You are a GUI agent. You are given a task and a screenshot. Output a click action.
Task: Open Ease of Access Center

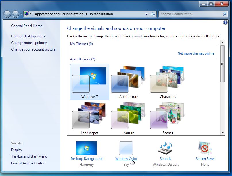tap(28, 163)
